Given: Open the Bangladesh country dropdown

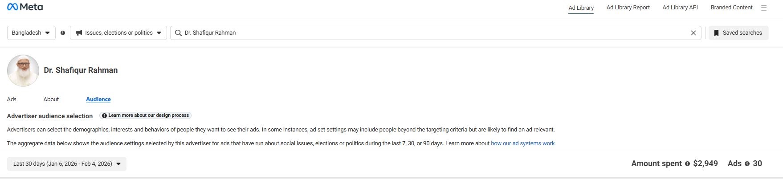Looking at the screenshot, I should tap(31, 33).
